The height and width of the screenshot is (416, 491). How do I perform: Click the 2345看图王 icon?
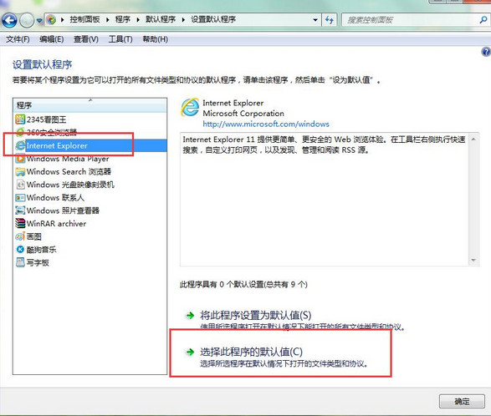click(20, 119)
